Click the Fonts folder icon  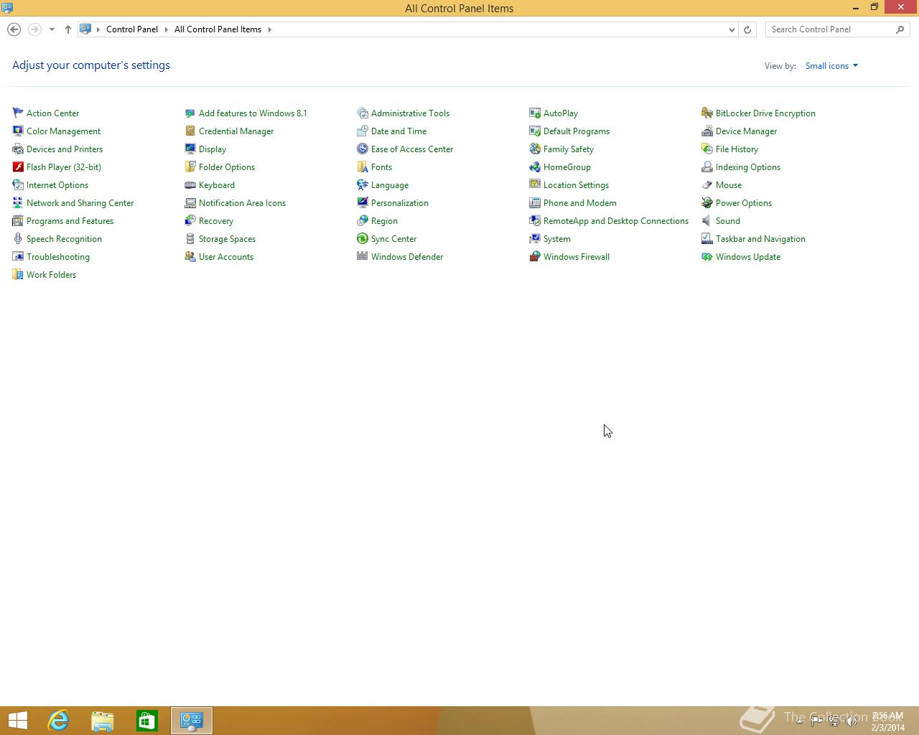[363, 167]
